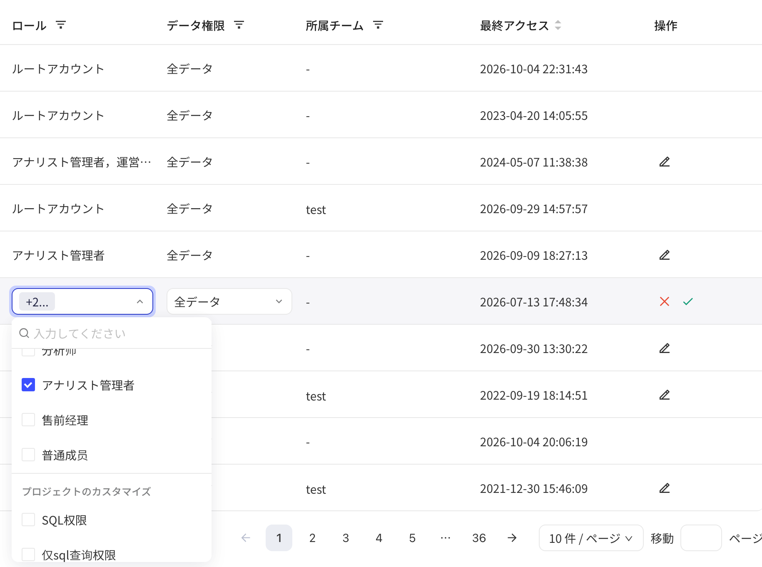Open the ロール column filter icon
The height and width of the screenshot is (567, 762).
pos(61,25)
